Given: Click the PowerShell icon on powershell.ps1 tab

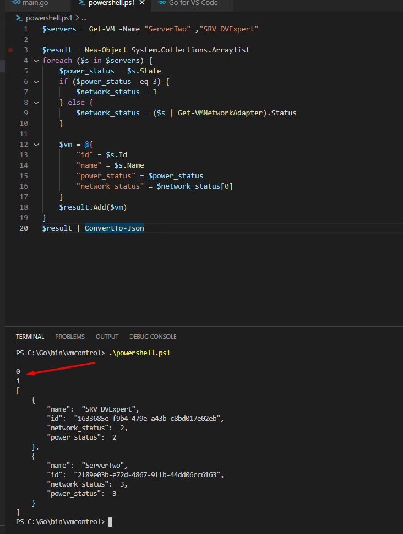Looking at the screenshot, I should click(x=81, y=3).
